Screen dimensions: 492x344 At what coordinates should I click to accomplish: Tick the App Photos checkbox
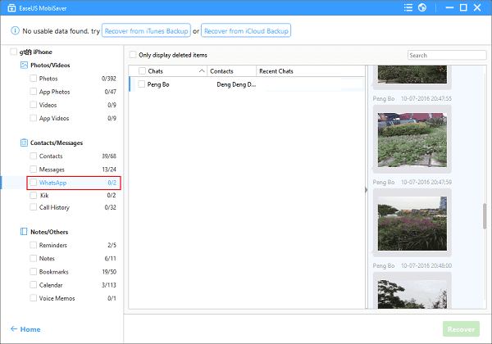click(x=34, y=92)
